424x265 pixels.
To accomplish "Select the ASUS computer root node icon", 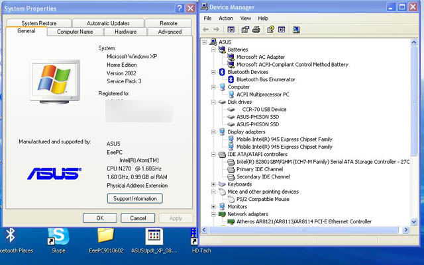I will 213,42.
